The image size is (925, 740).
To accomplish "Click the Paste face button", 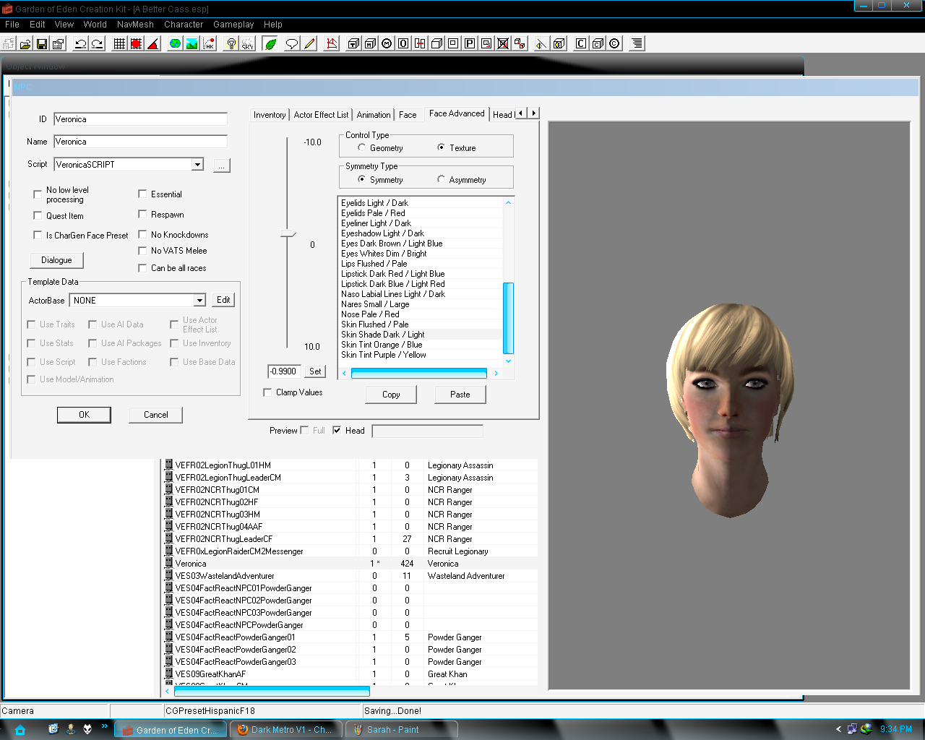I will click(x=460, y=395).
